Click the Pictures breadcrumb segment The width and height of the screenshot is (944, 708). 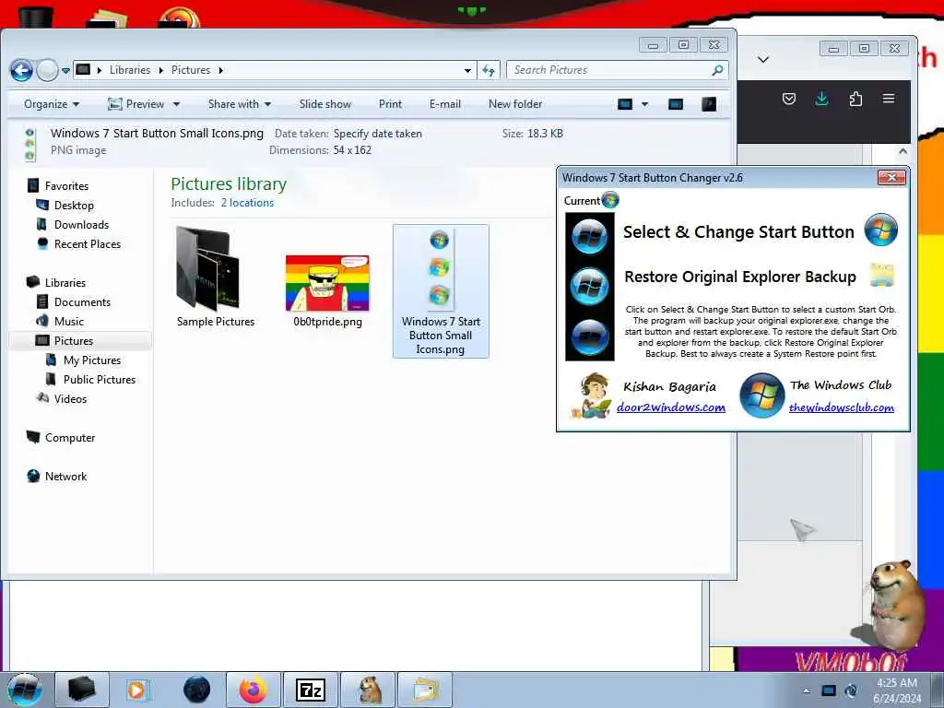pos(190,70)
